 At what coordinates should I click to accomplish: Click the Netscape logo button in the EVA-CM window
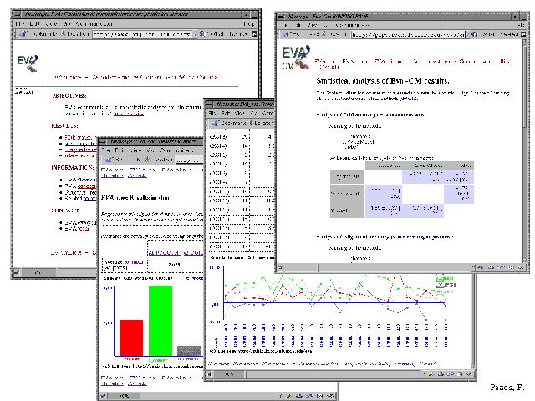[522, 34]
